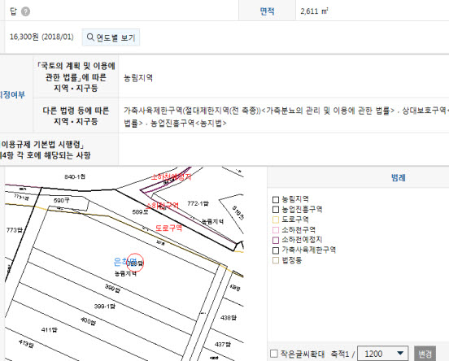Toggle the 농업진흥구역 legend checkbox

point(276,210)
